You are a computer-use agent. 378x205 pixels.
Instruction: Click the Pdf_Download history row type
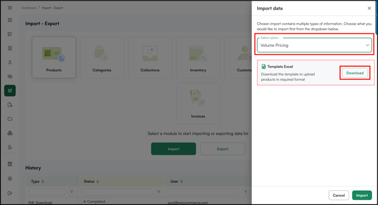(x=40, y=203)
